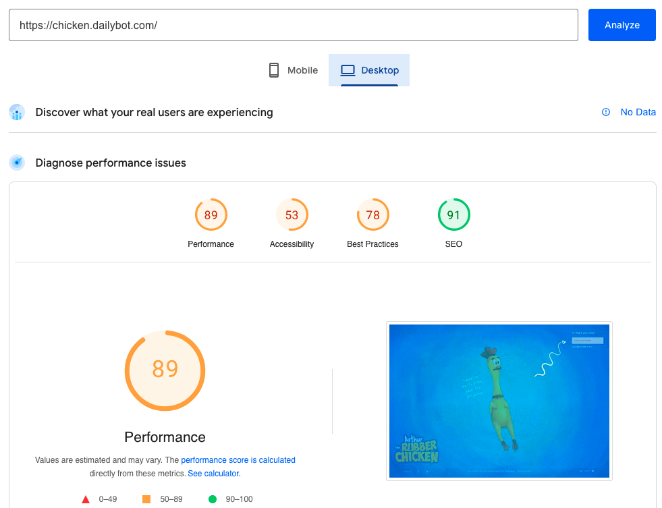Open 'performance score is calculated' link
This screenshot has width=662, height=508.
click(x=238, y=460)
